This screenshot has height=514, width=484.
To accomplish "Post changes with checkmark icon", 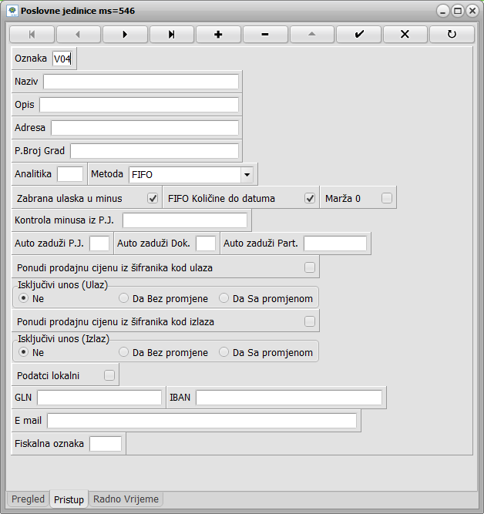I will coord(358,35).
